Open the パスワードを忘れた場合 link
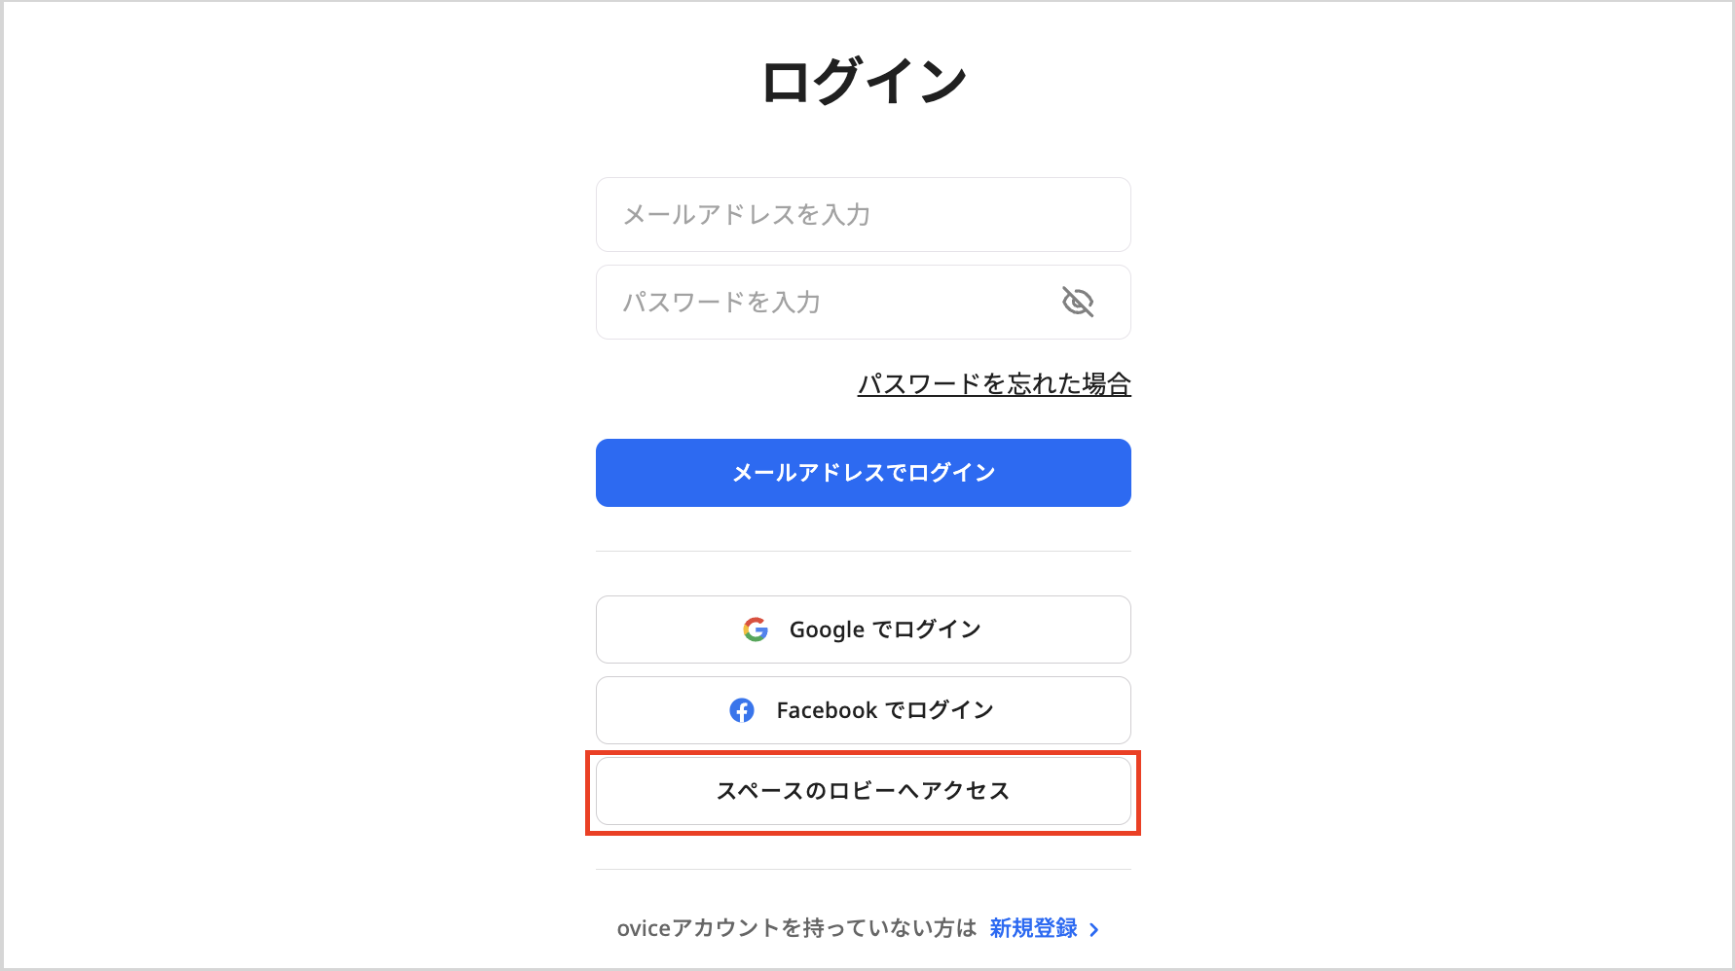 [993, 384]
